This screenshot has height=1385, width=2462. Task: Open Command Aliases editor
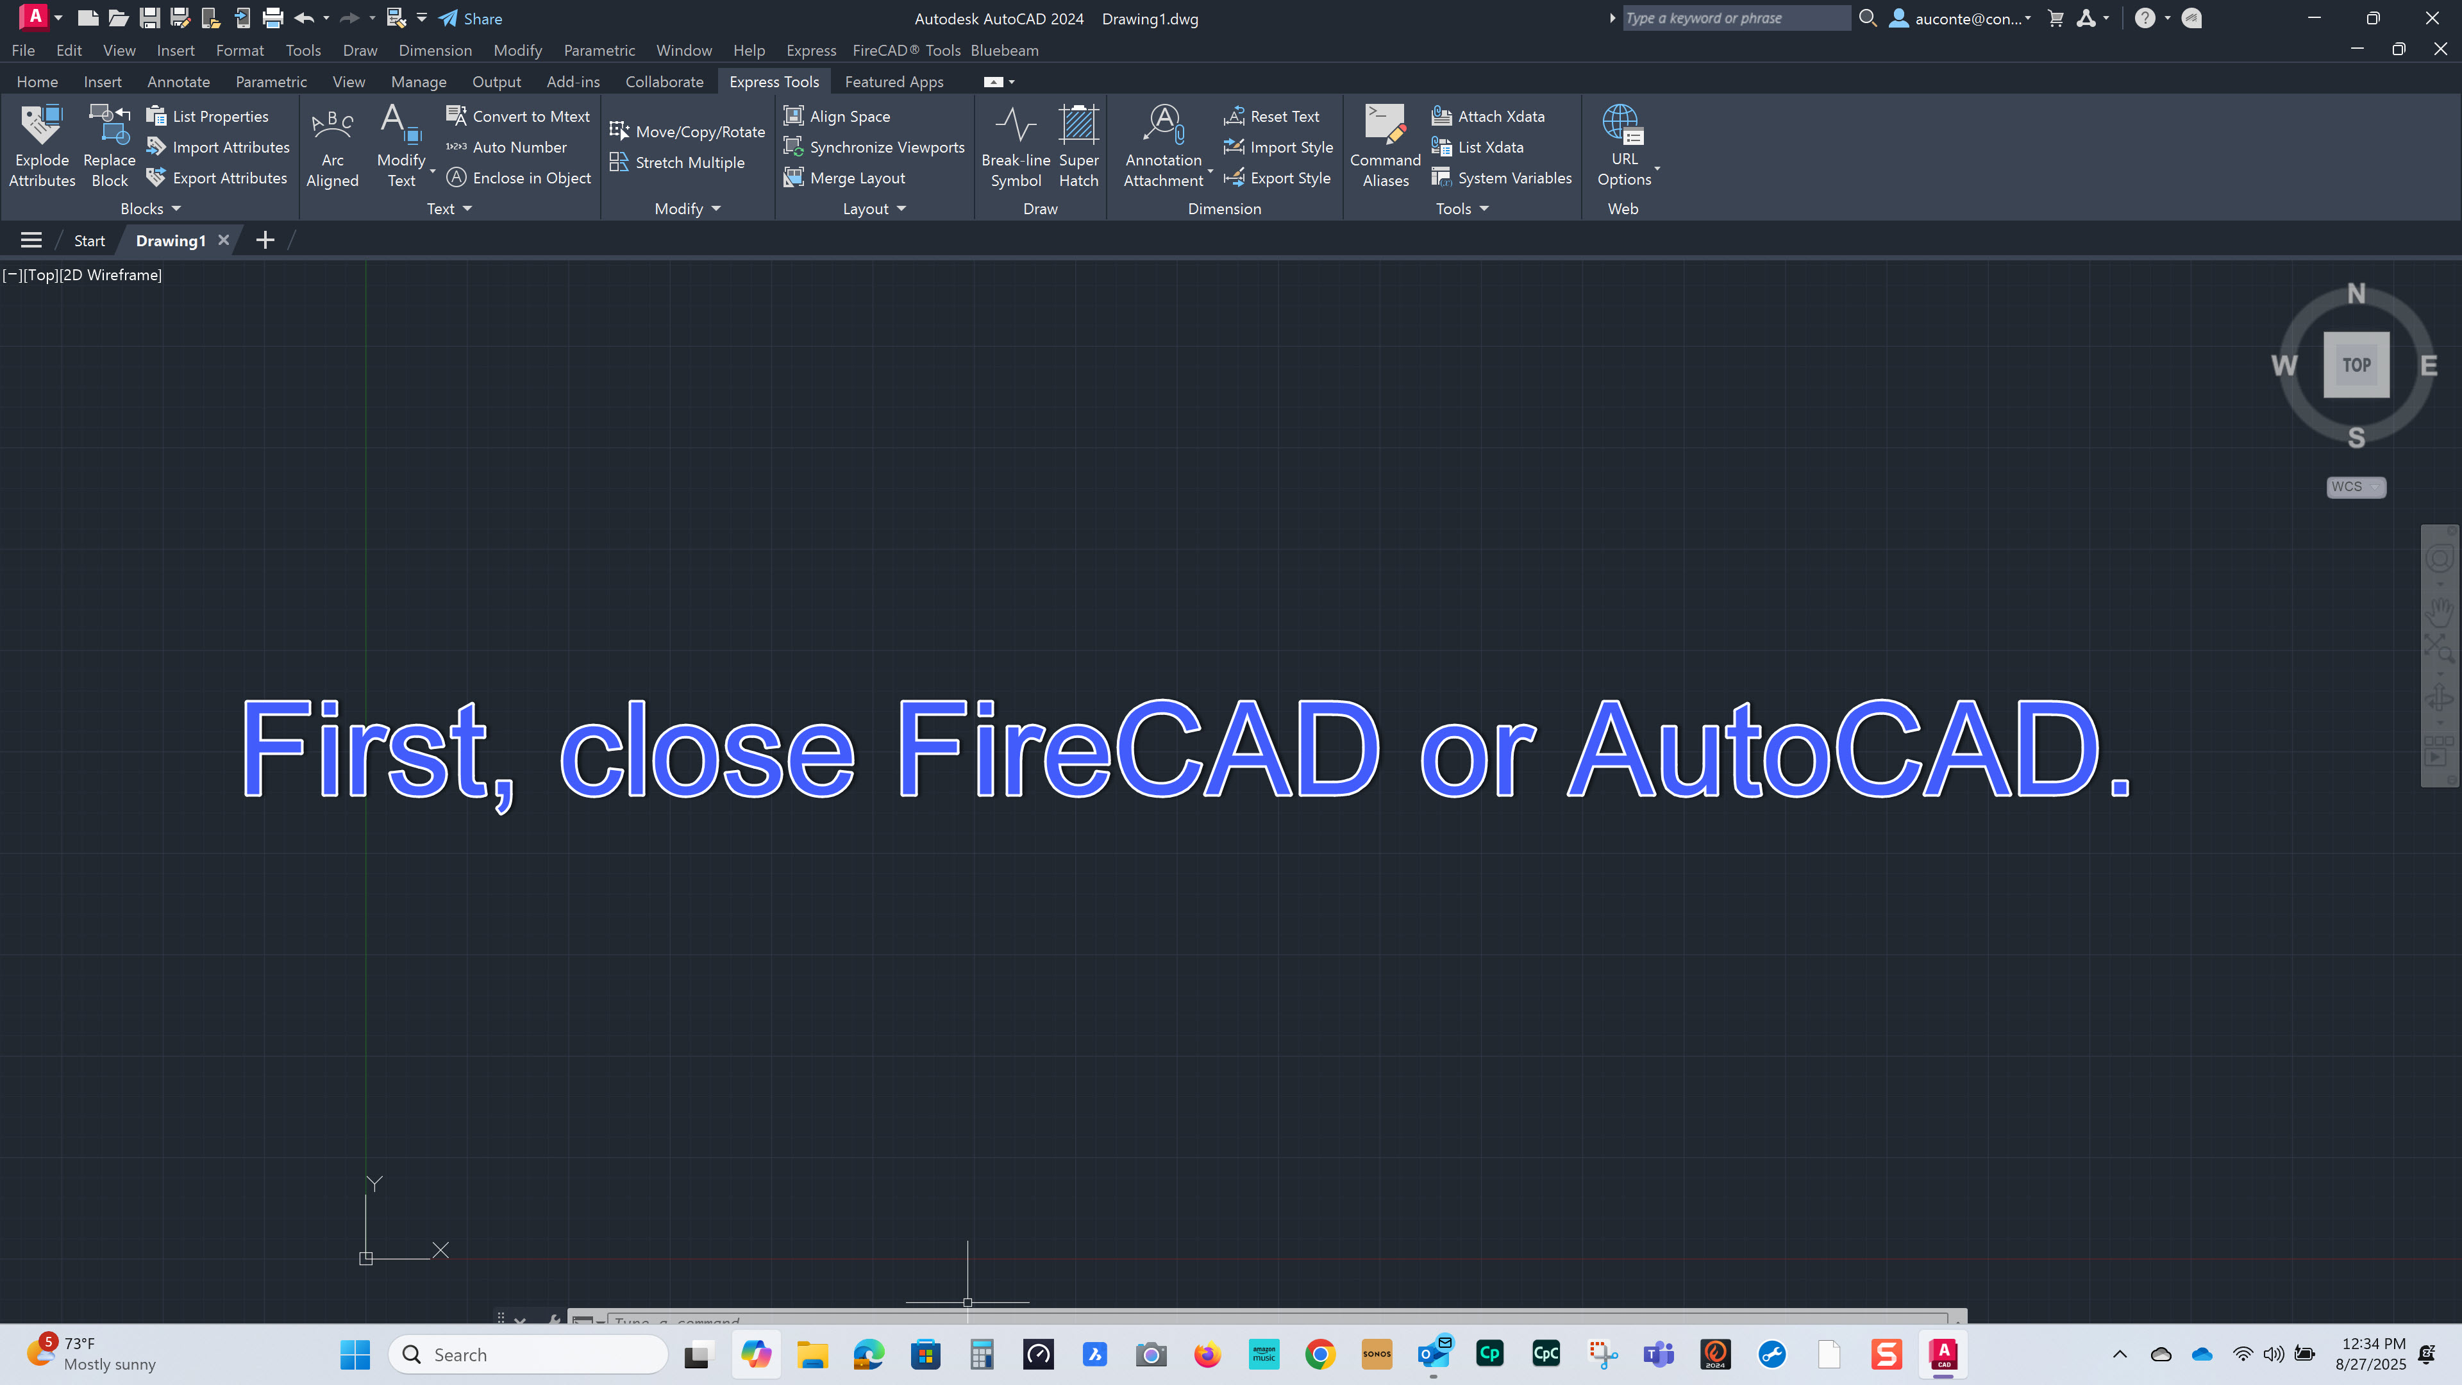point(1384,146)
